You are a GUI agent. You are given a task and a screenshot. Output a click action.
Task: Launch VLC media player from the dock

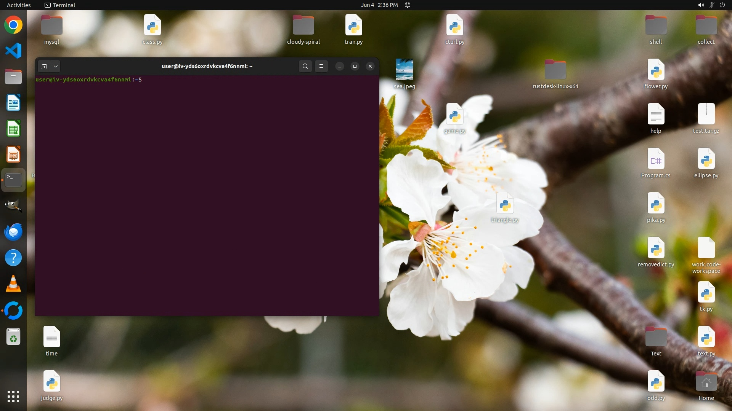point(13,284)
